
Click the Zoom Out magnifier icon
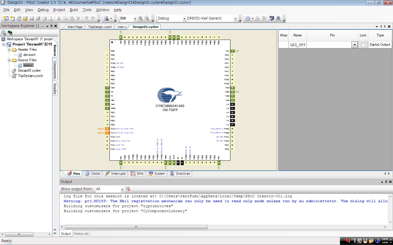click(x=147, y=18)
